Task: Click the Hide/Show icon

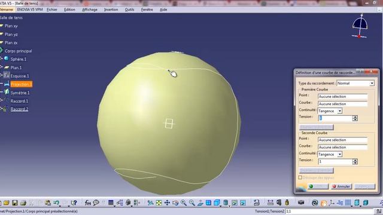Action: (x=235, y=203)
